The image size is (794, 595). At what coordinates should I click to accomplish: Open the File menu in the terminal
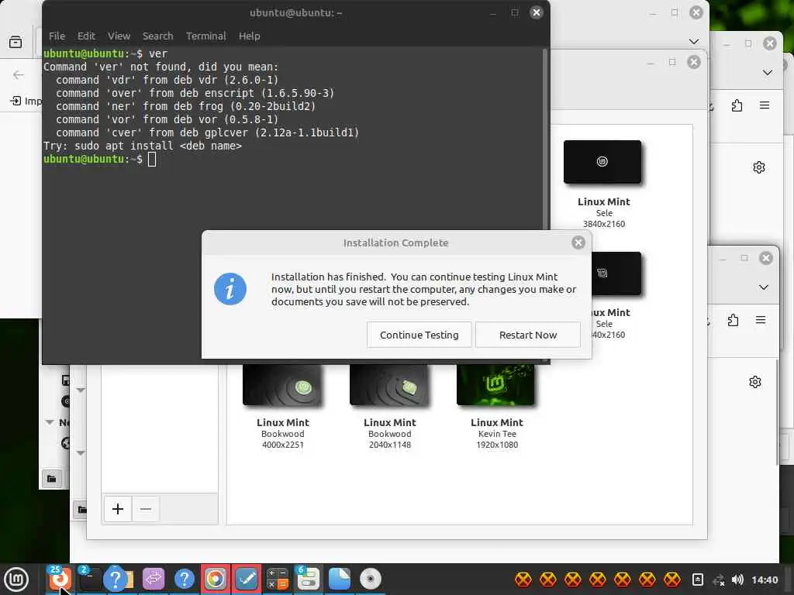coord(57,36)
